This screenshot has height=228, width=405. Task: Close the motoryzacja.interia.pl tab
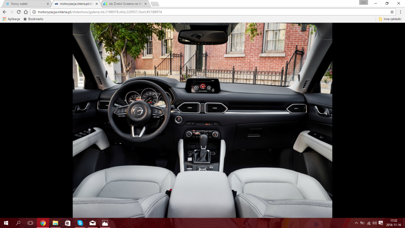(97, 4)
